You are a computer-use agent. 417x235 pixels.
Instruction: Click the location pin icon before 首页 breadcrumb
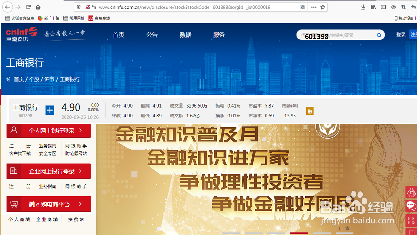click(8, 79)
